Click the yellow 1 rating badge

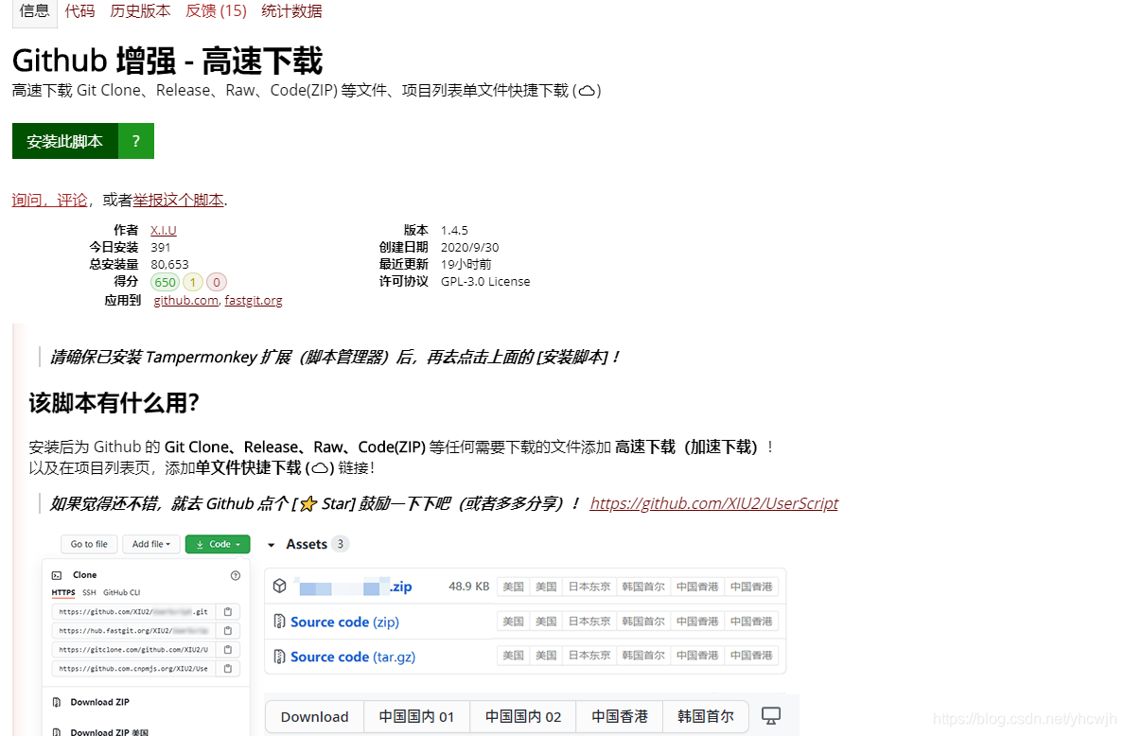(192, 282)
